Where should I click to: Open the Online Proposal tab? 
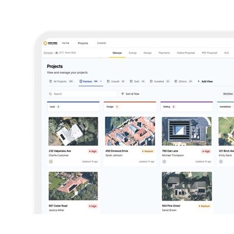pos(186,53)
